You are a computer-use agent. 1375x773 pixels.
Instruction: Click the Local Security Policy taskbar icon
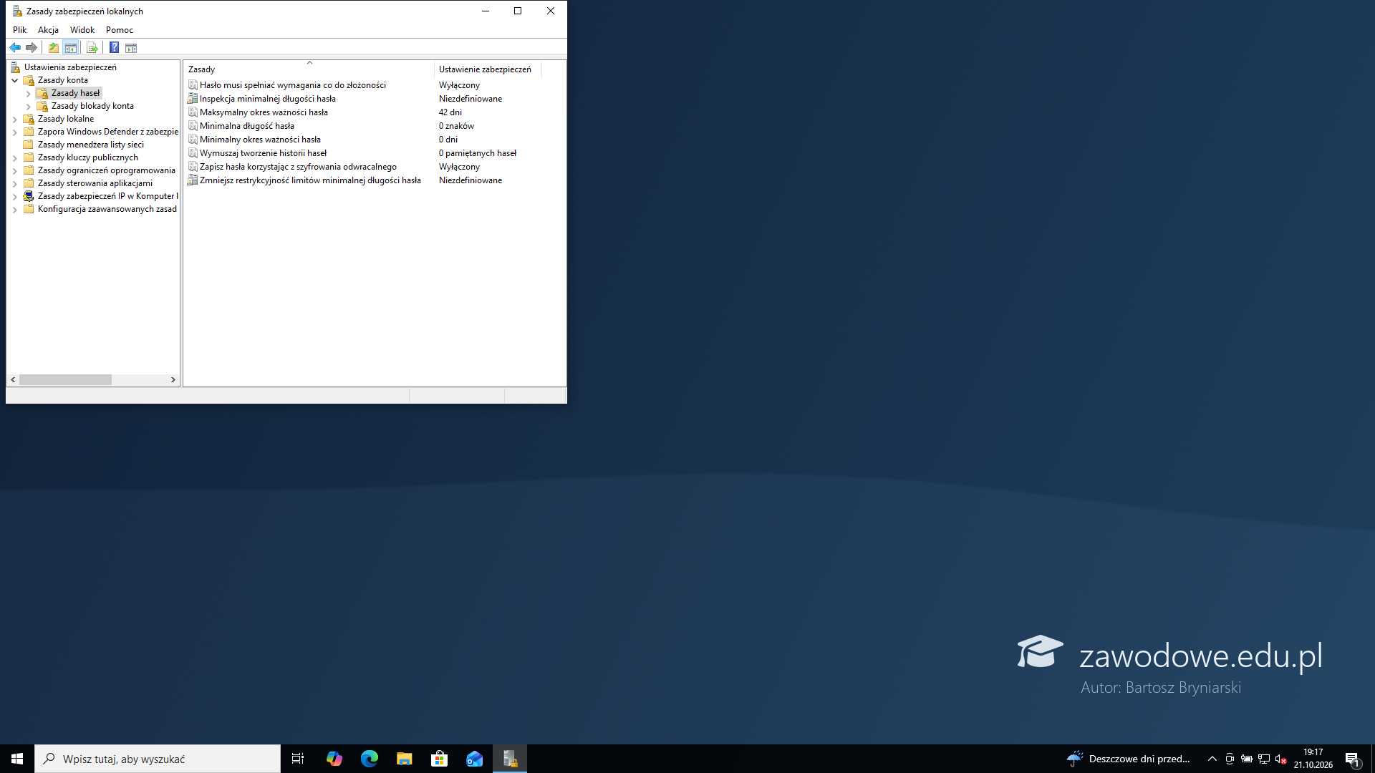coord(510,759)
